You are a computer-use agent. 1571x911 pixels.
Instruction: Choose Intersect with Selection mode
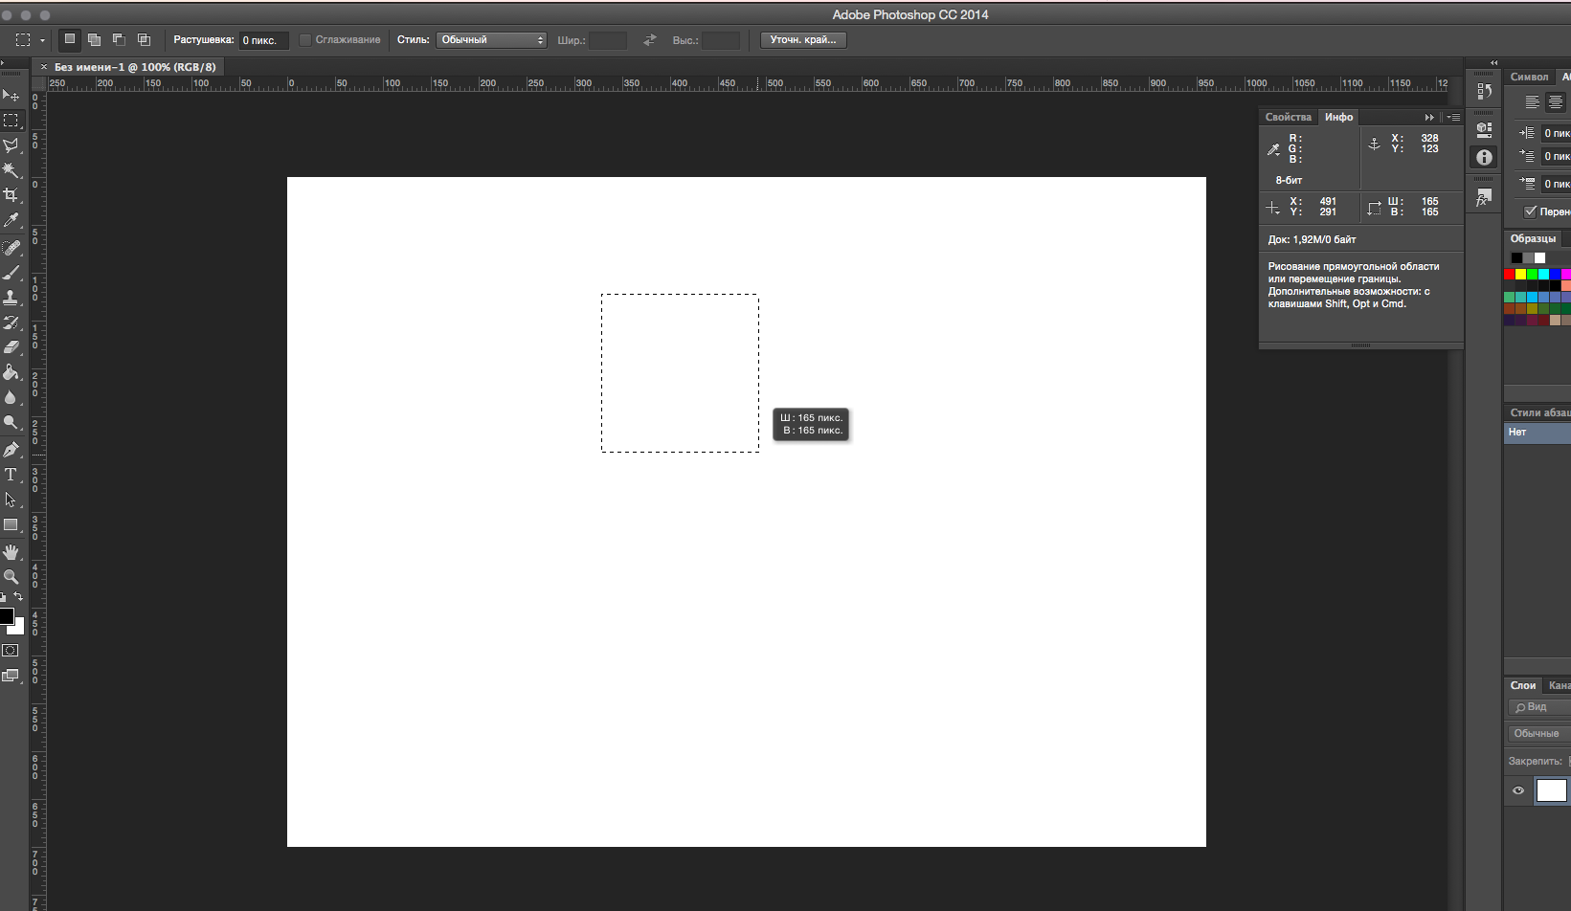click(144, 39)
